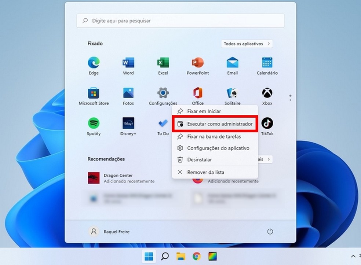
Task: Launch the Office app
Action: pos(198,96)
